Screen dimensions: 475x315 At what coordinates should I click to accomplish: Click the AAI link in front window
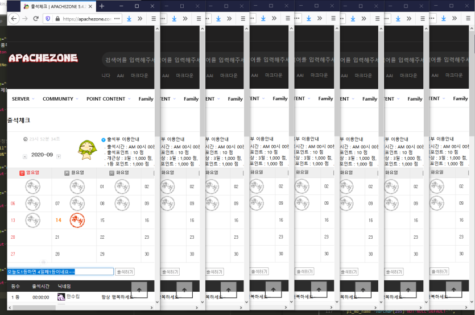[x=120, y=76]
